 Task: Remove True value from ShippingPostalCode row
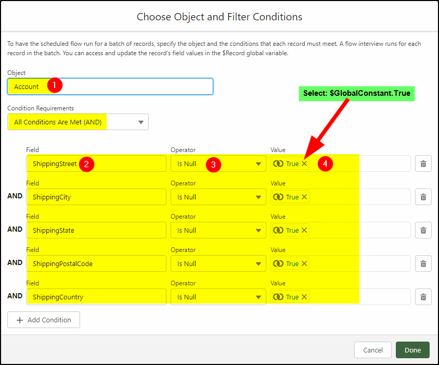click(304, 263)
